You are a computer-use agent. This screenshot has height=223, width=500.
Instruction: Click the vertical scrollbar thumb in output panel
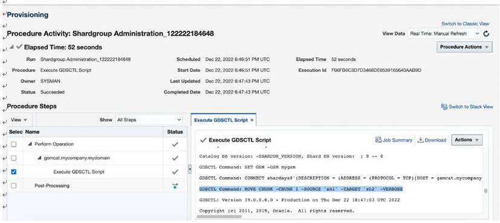(485, 190)
